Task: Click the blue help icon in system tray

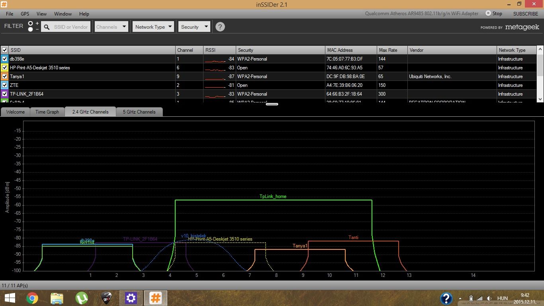Action: [446, 298]
